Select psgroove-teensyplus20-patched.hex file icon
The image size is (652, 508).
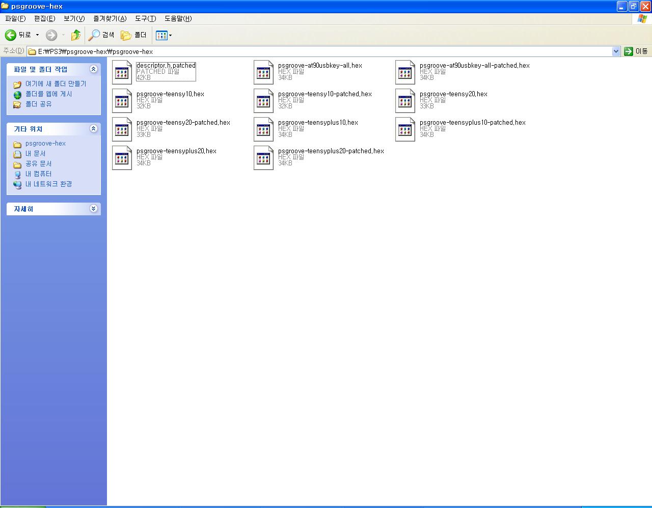263,158
